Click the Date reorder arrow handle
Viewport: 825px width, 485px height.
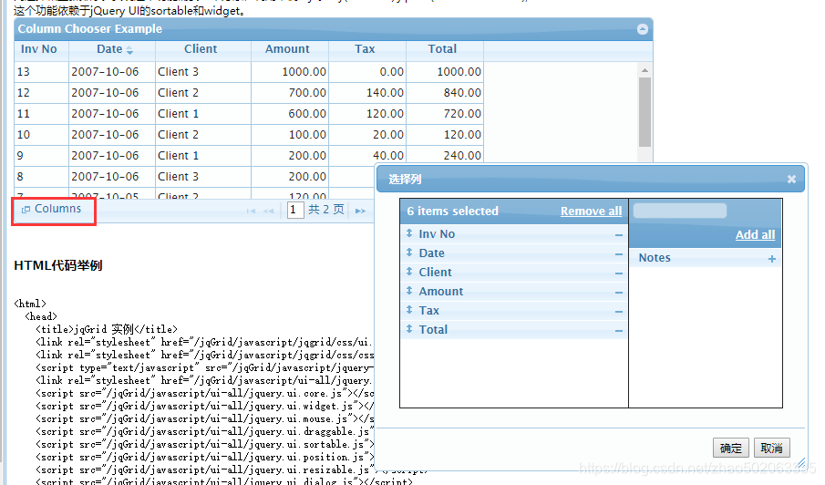pyautogui.click(x=409, y=253)
